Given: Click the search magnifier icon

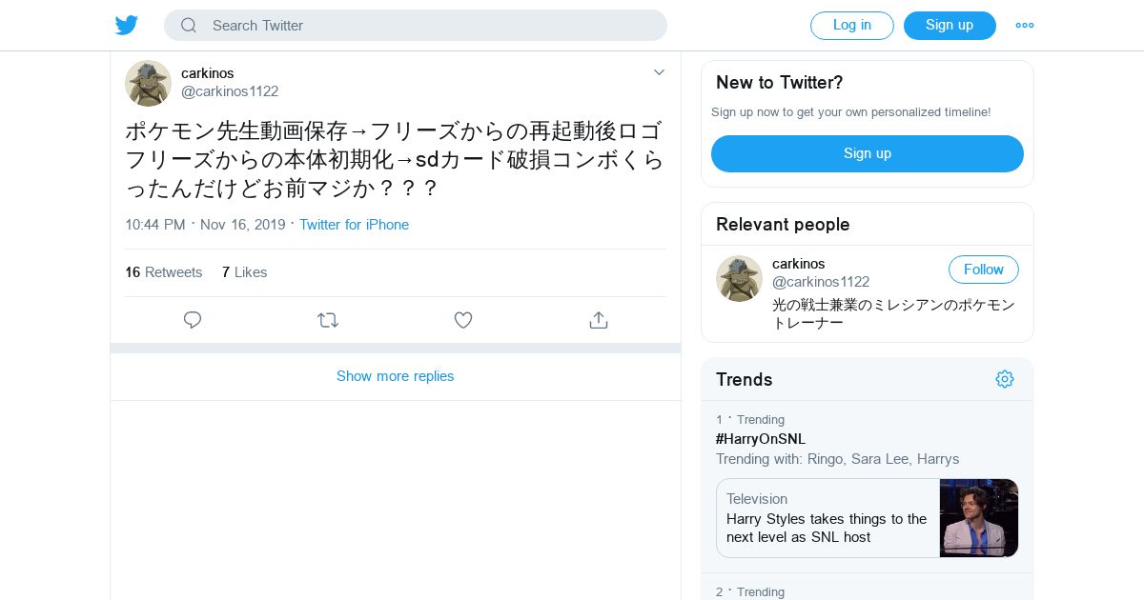Looking at the screenshot, I should tap(189, 26).
